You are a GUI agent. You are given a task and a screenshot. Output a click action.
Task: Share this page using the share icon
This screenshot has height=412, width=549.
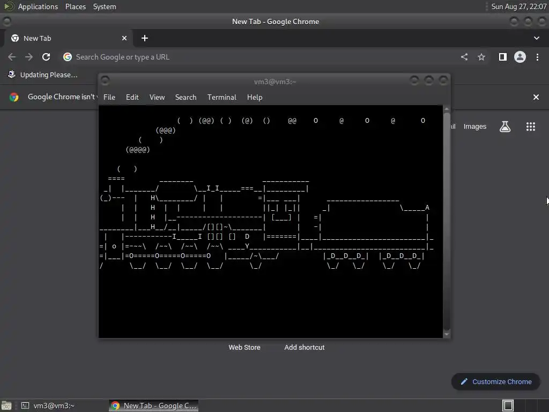(x=464, y=57)
